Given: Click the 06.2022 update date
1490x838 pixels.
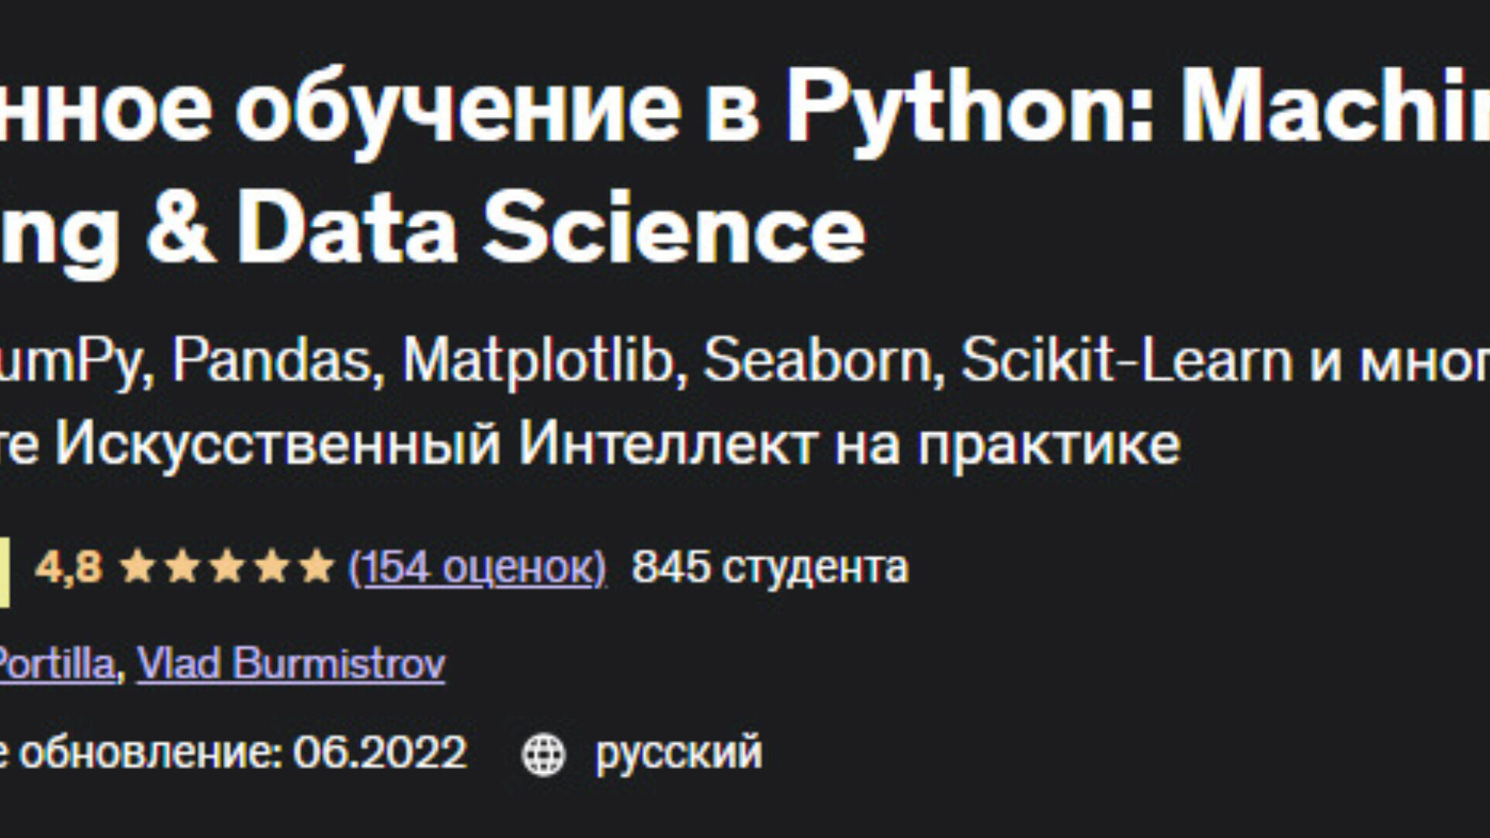Looking at the screenshot, I should coord(379,753).
